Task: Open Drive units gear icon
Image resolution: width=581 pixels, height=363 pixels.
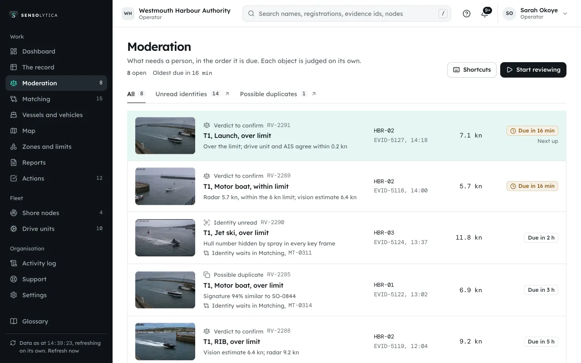Action: (14, 229)
